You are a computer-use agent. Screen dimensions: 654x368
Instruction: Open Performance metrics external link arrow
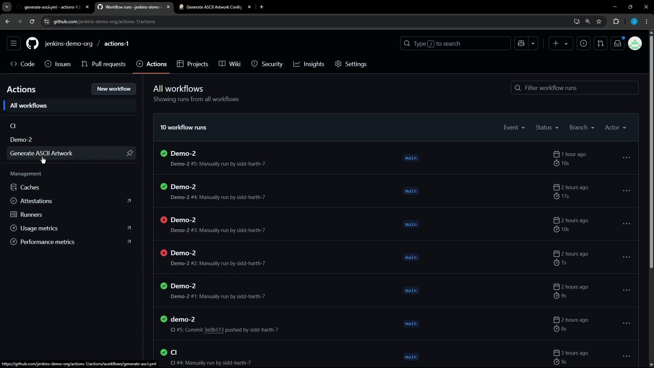pos(129,242)
